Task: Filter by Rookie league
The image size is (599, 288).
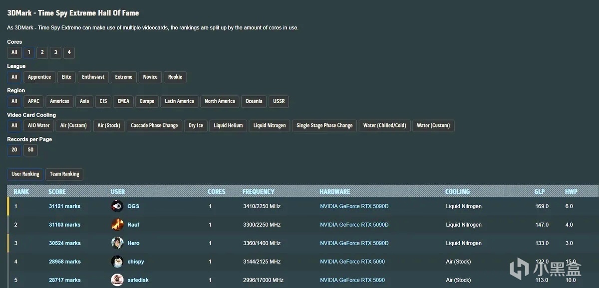Action: [175, 77]
